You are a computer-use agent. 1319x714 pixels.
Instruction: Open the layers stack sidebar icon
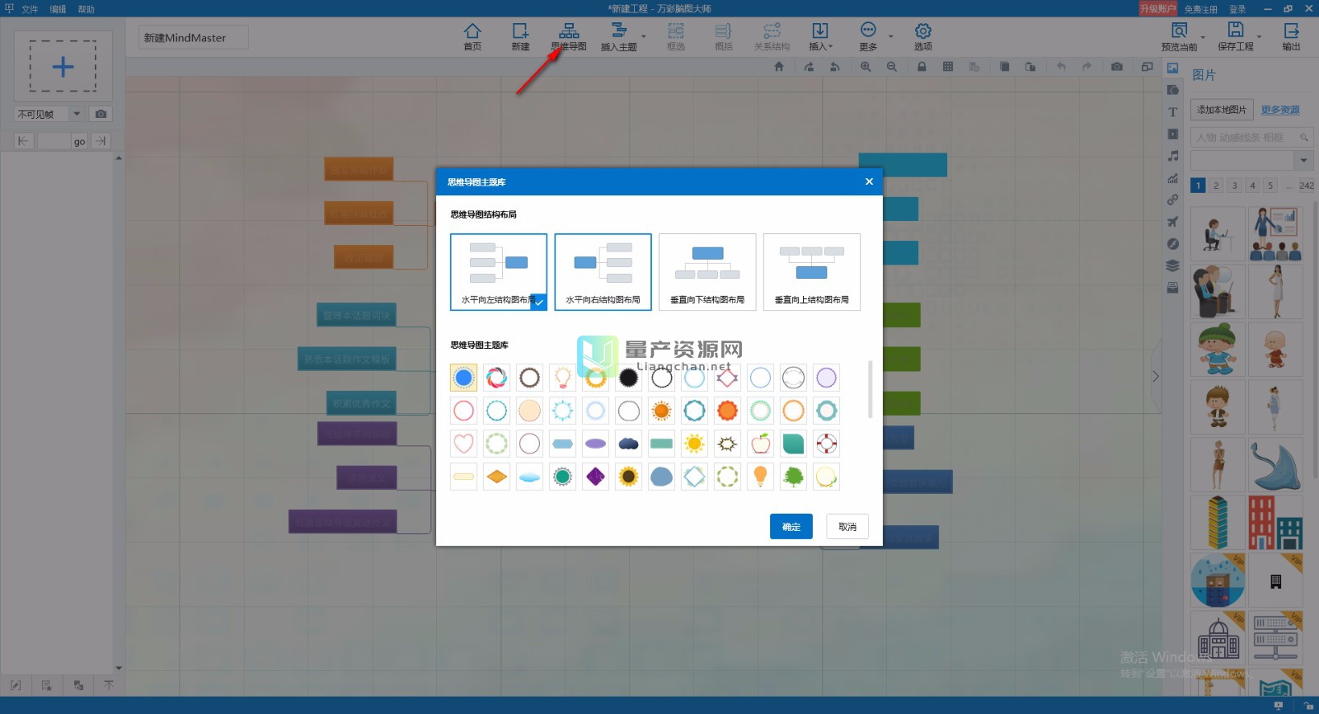click(x=1172, y=265)
